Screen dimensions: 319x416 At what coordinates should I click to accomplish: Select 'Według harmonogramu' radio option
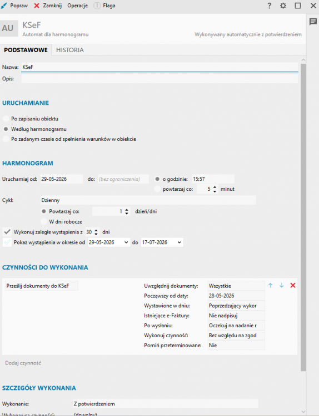[x=6, y=129]
